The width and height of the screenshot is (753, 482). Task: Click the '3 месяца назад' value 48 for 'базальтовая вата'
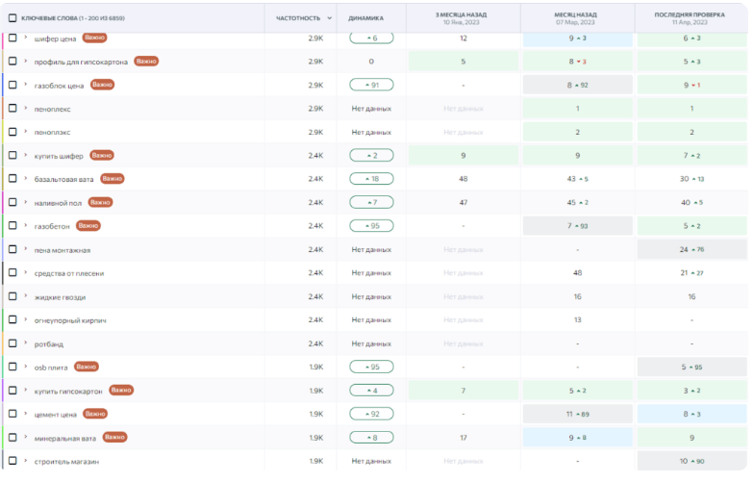tap(464, 179)
